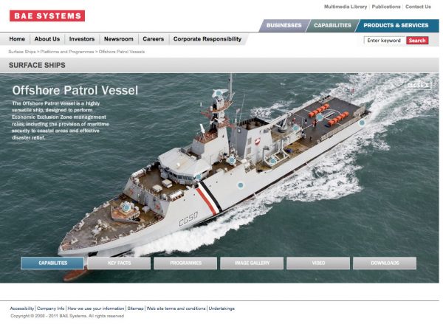Open the Image Gallery section
The image size is (443, 324).
point(252,263)
